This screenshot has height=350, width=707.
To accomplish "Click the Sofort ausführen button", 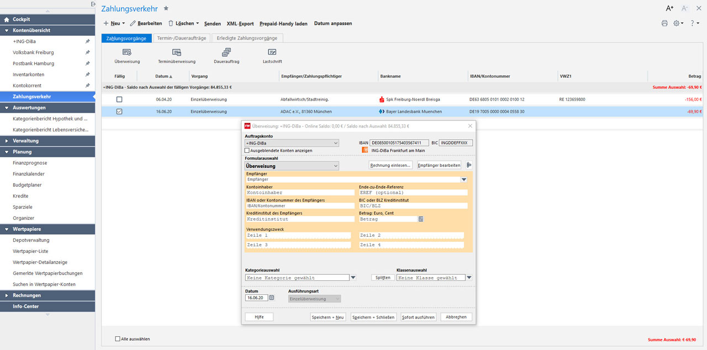I will (x=418, y=317).
